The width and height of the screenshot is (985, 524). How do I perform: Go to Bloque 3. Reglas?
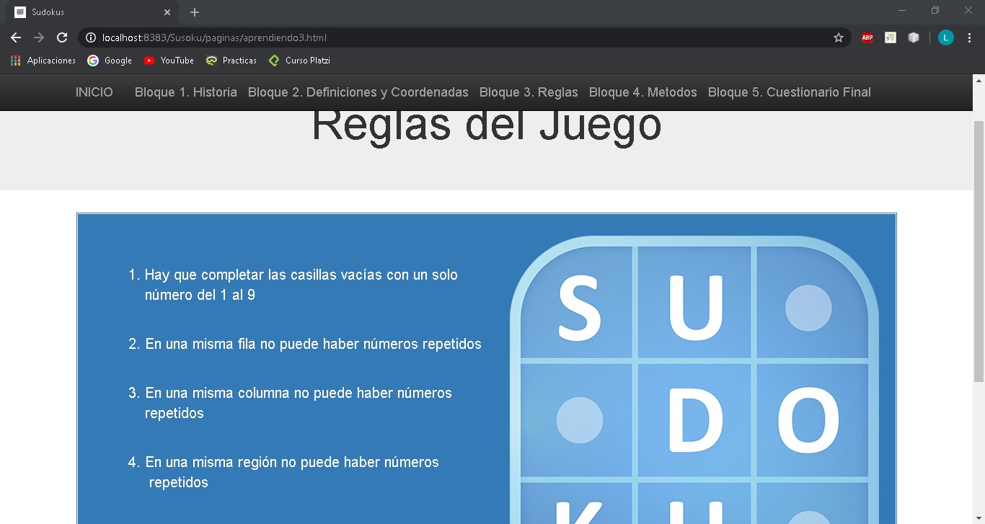(x=529, y=92)
